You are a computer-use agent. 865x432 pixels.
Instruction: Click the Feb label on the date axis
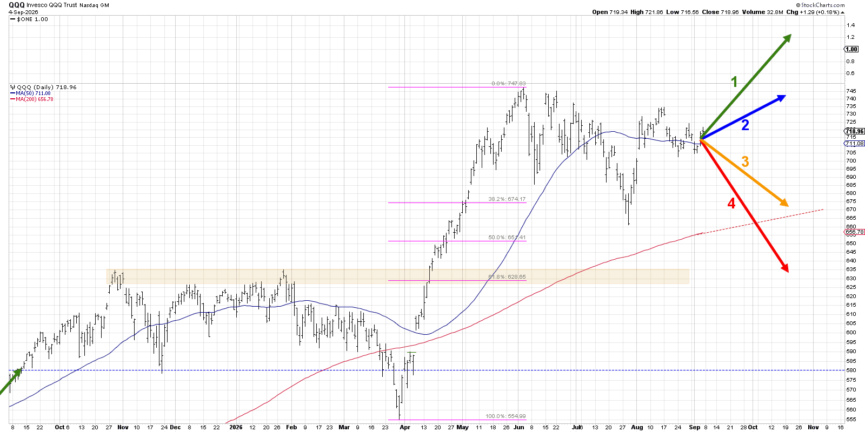click(x=291, y=427)
